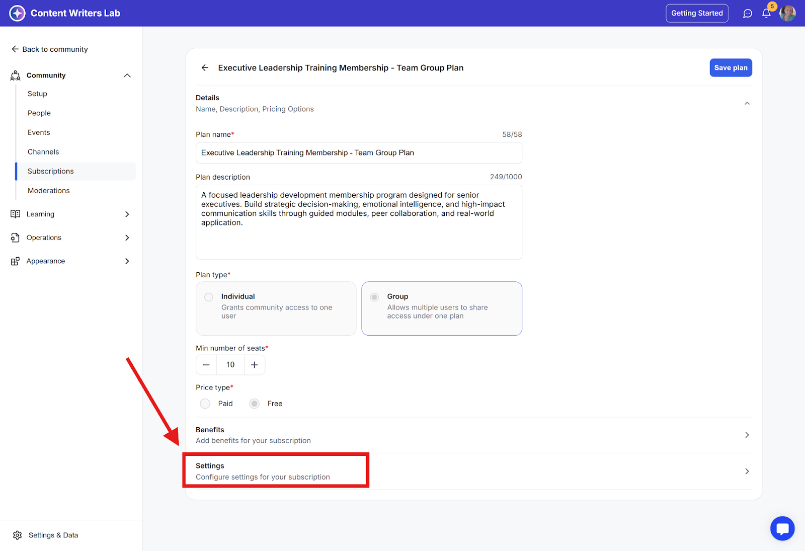The height and width of the screenshot is (551, 805).
Task: Click the Plan name input field
Action: point(359,153)
